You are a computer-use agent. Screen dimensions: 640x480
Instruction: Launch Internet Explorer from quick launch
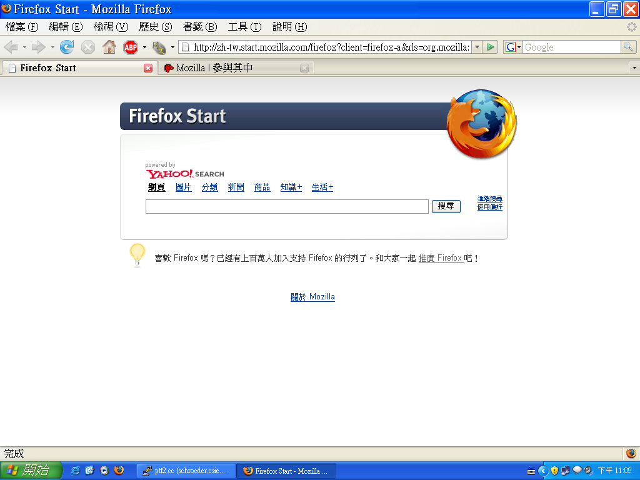(x=76, y=471)
